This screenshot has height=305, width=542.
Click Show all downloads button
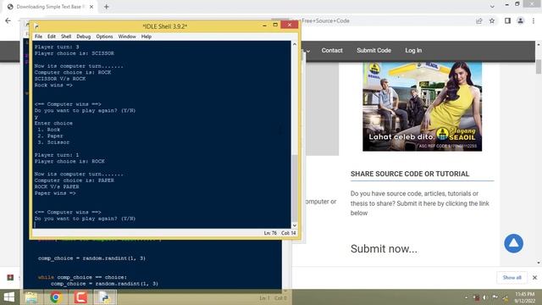pos(512,277)
